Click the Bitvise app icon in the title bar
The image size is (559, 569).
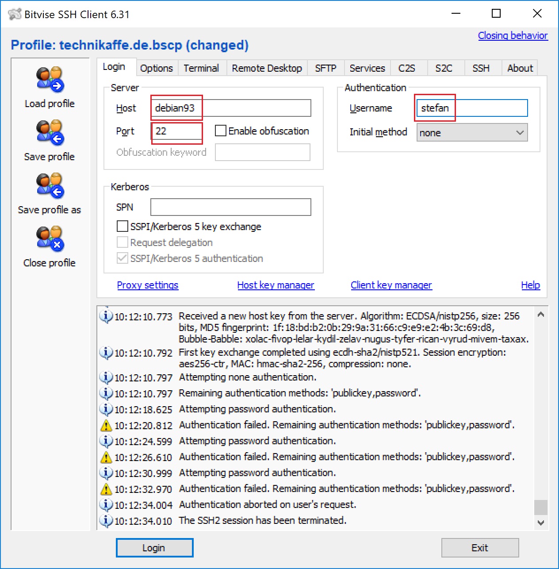point(15,14)
